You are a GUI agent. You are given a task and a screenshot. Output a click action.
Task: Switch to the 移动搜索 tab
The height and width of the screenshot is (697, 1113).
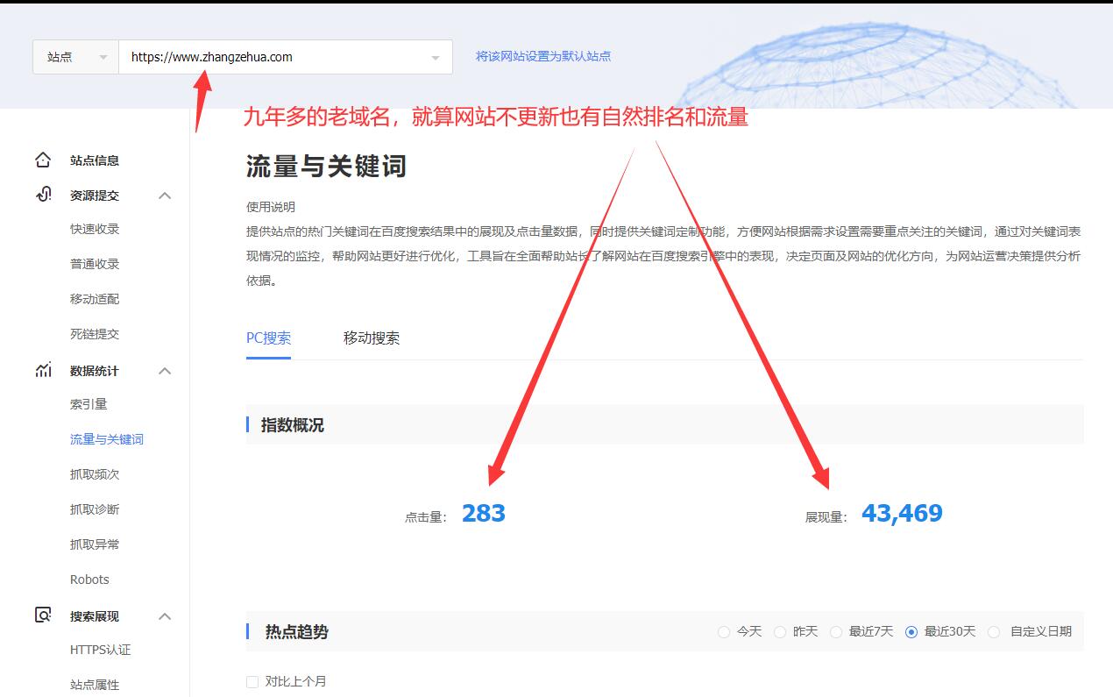point(372,338)
